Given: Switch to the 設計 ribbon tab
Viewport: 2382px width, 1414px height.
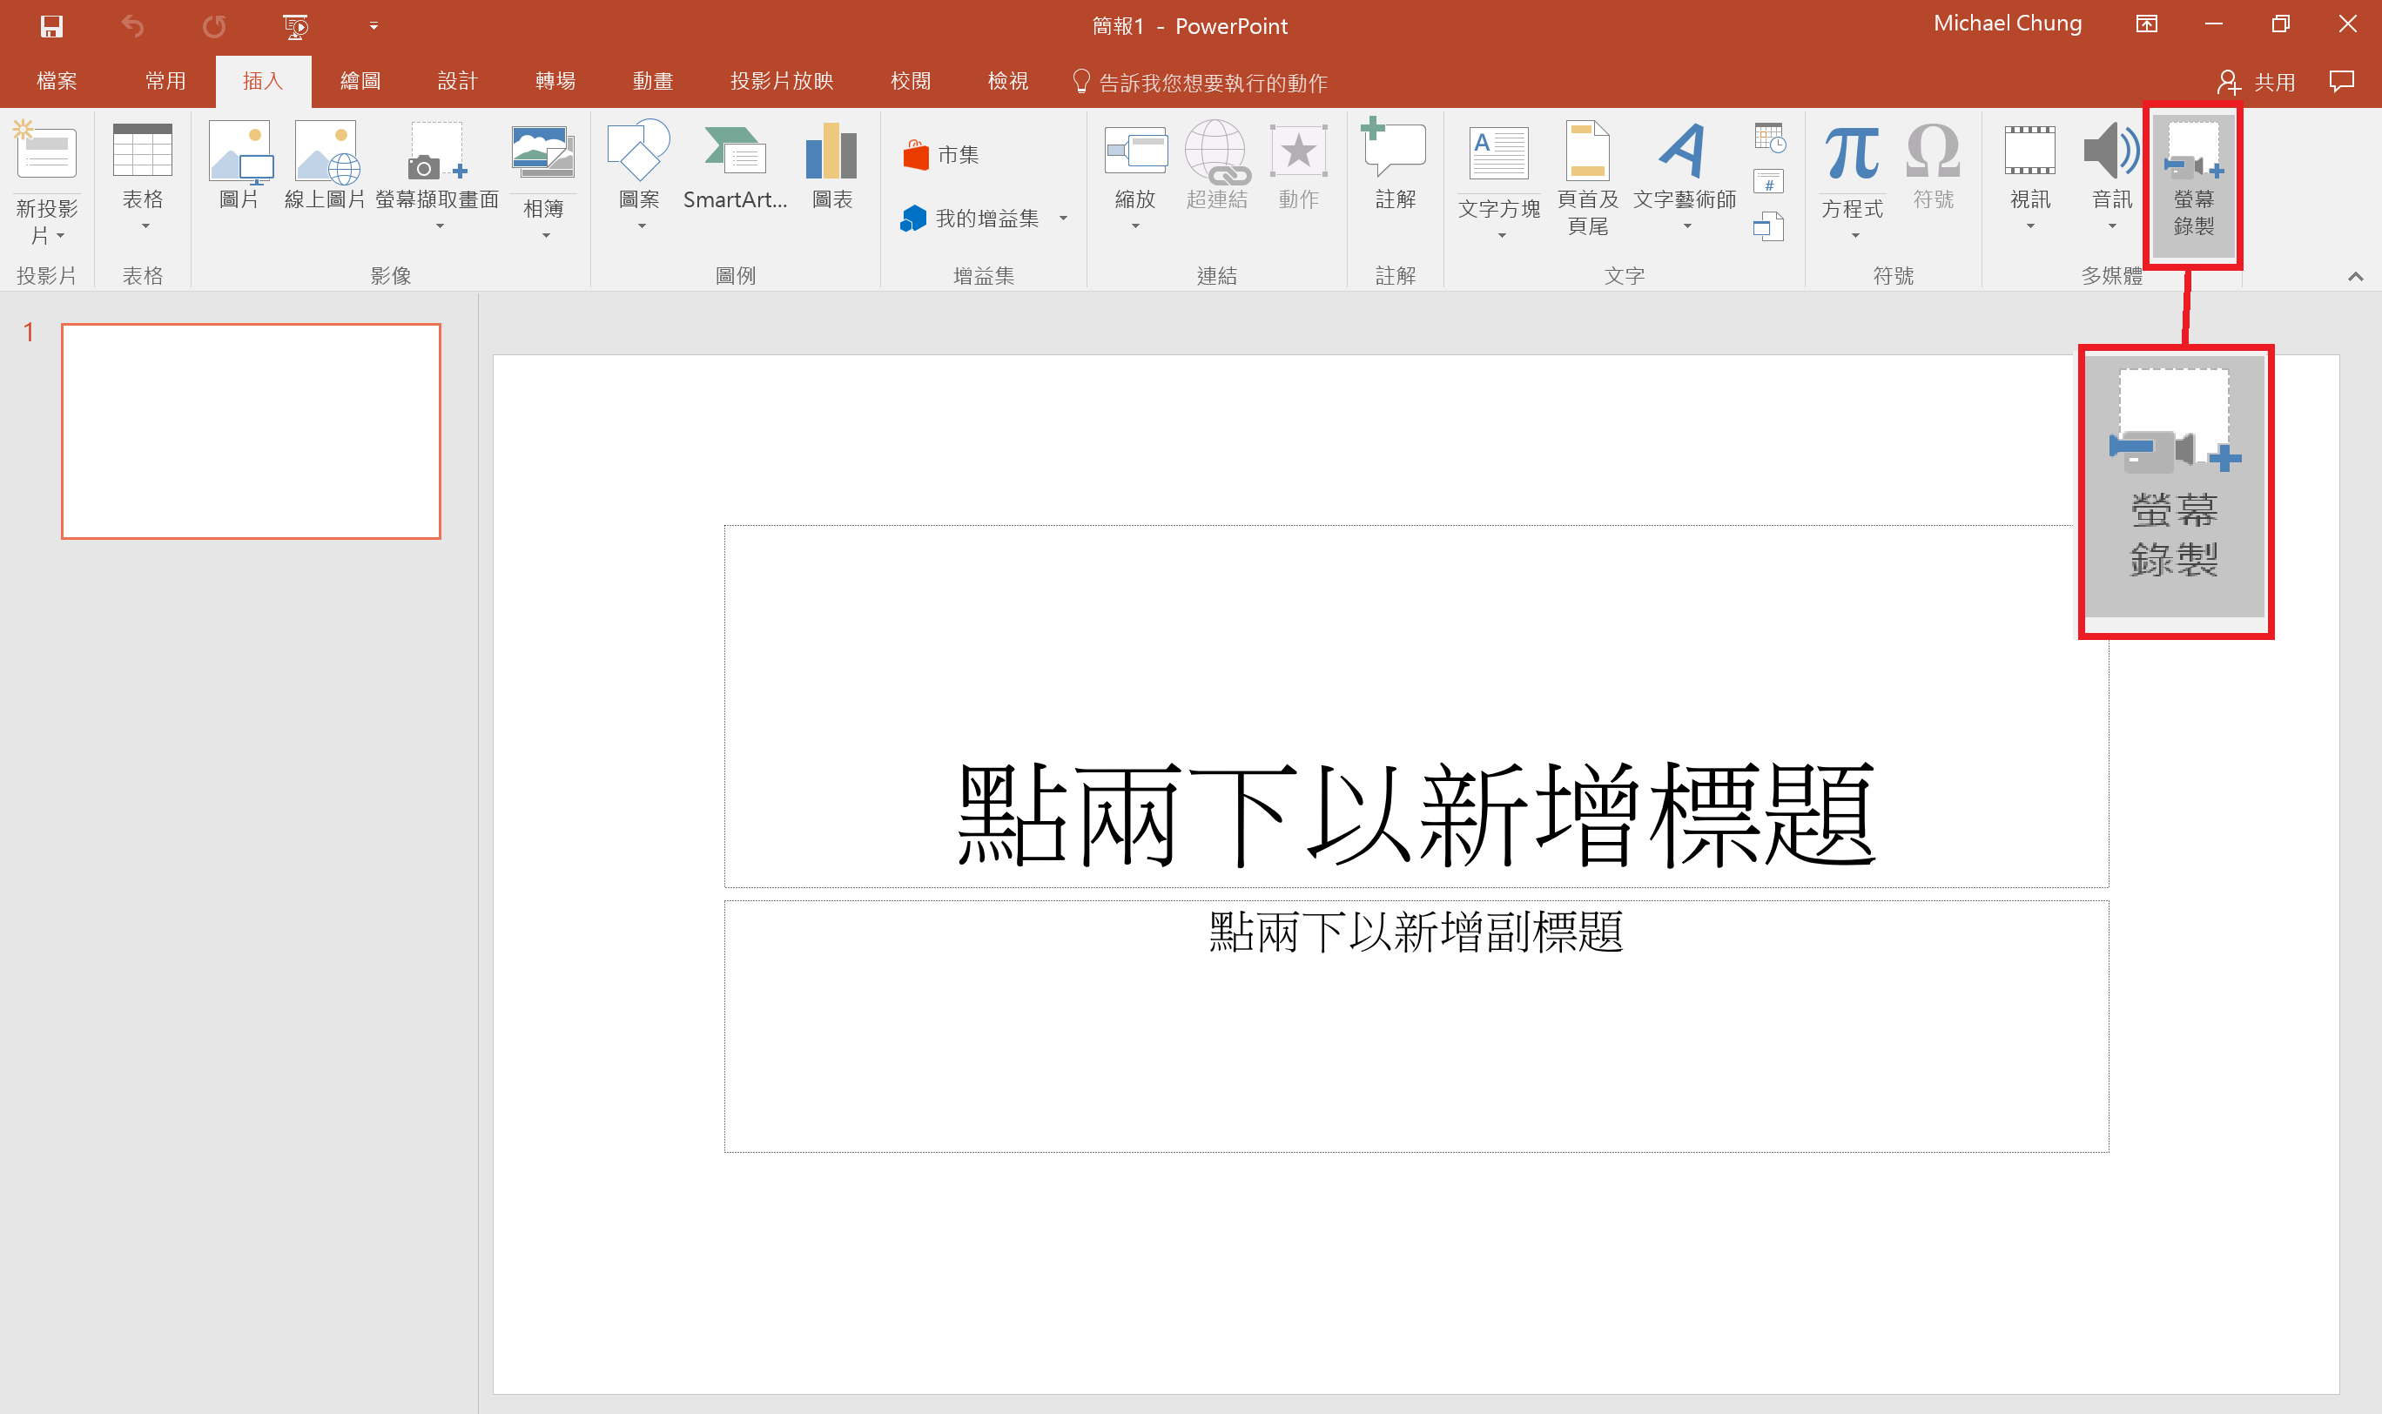Looking at the screenshot, I should pos(457,81).
